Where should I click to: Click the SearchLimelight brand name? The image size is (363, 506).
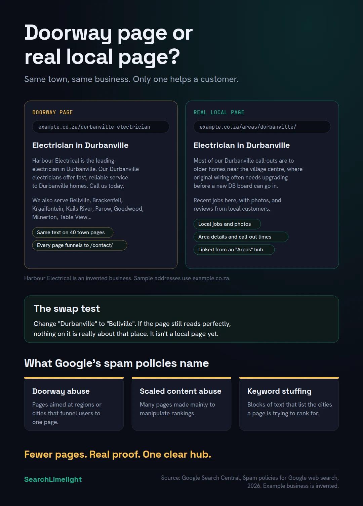(53, 479)
